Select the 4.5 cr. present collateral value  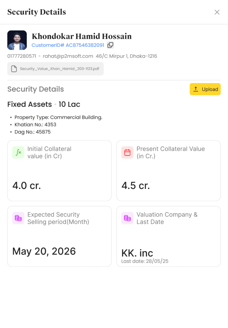click(136, 185)
